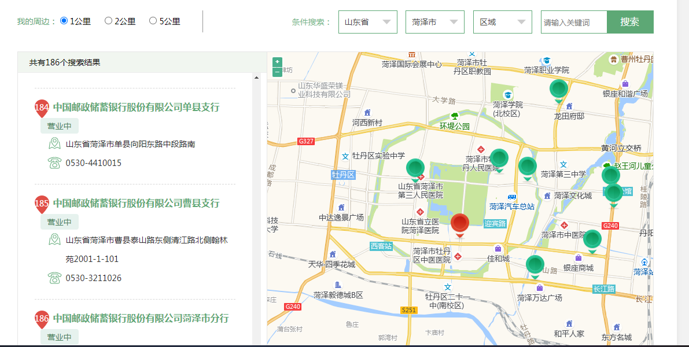Open result 中国邮政储蓄银行股份有限公司单县支行
689x347 pixels.
pos(136,107)
